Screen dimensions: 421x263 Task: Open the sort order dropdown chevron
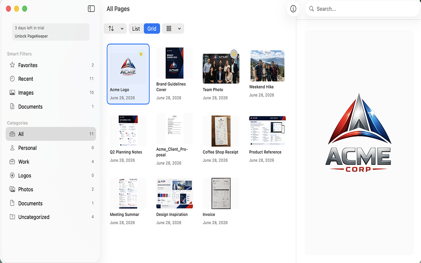pyautogui.click(x=122, y=29)
